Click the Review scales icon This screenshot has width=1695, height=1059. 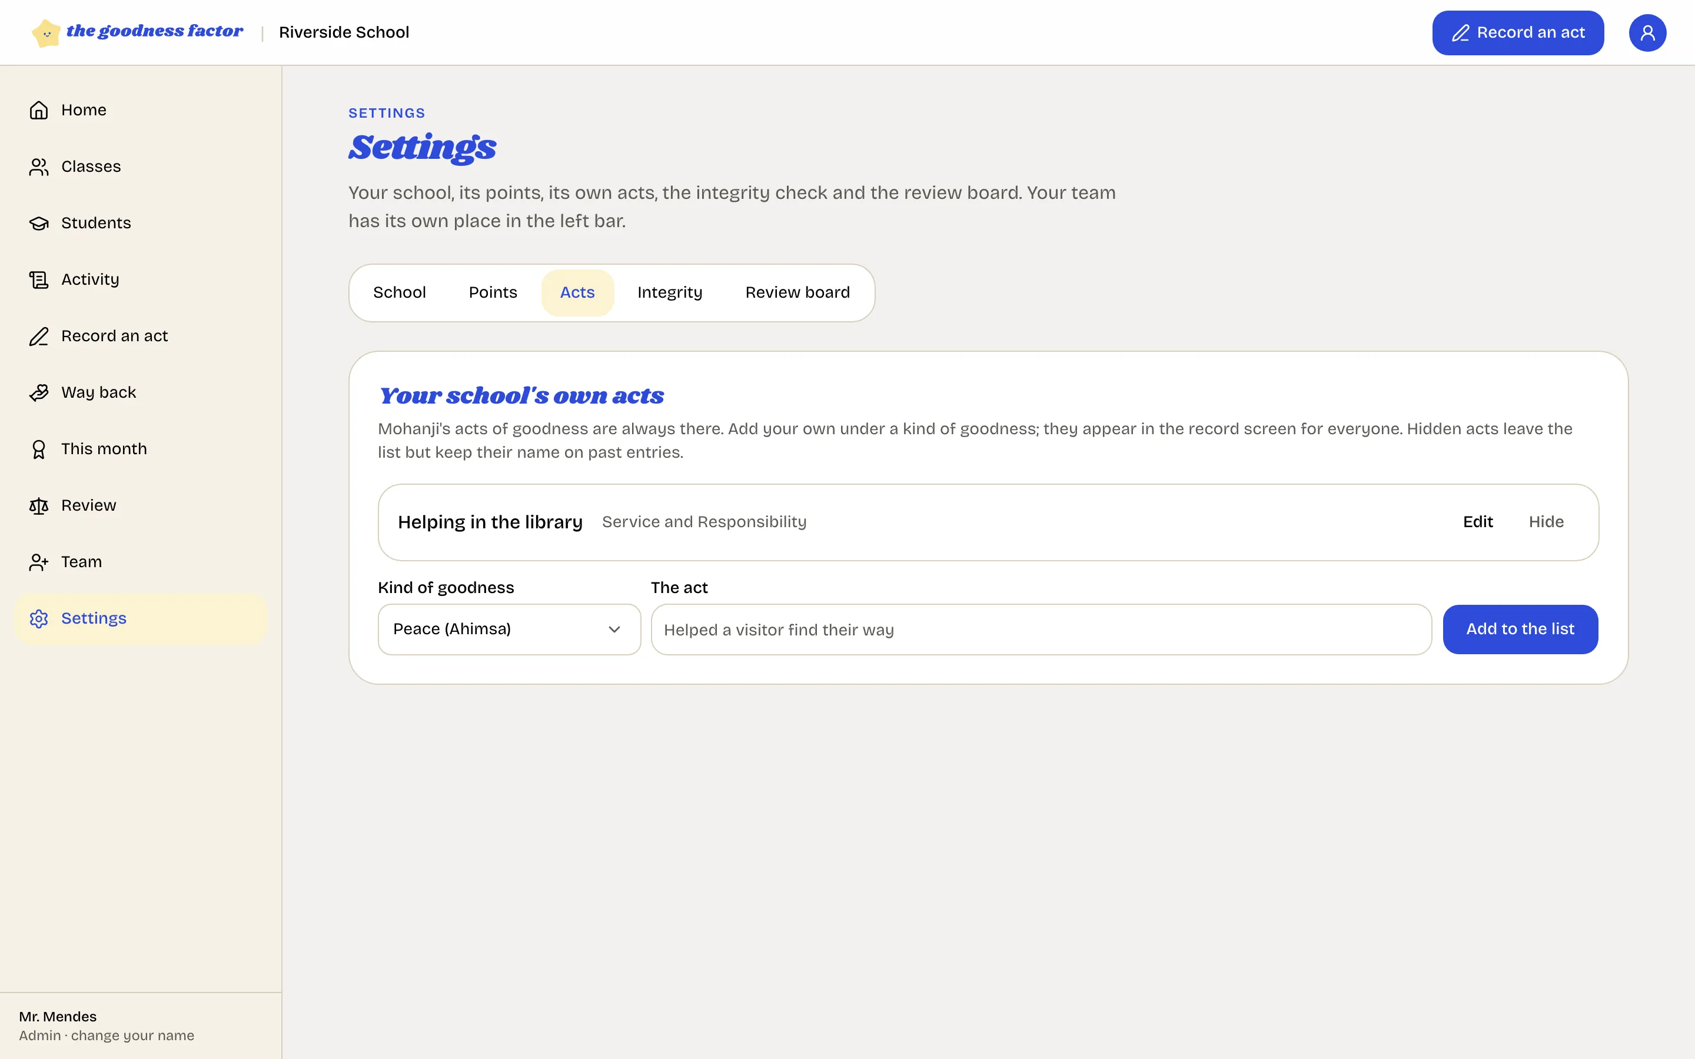pos(38,506)
